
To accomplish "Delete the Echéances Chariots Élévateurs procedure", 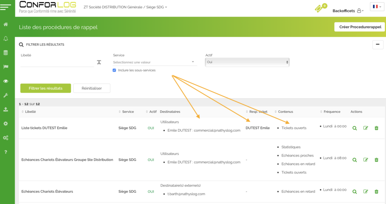I will click(x=376, y=192).
